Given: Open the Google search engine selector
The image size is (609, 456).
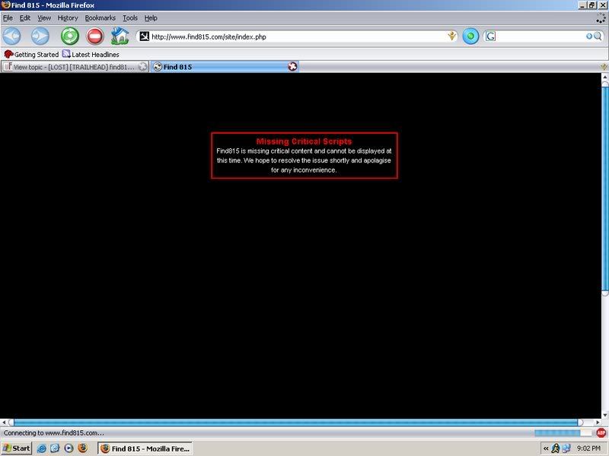Looking at the screenshot, I should tap(490, 36).
